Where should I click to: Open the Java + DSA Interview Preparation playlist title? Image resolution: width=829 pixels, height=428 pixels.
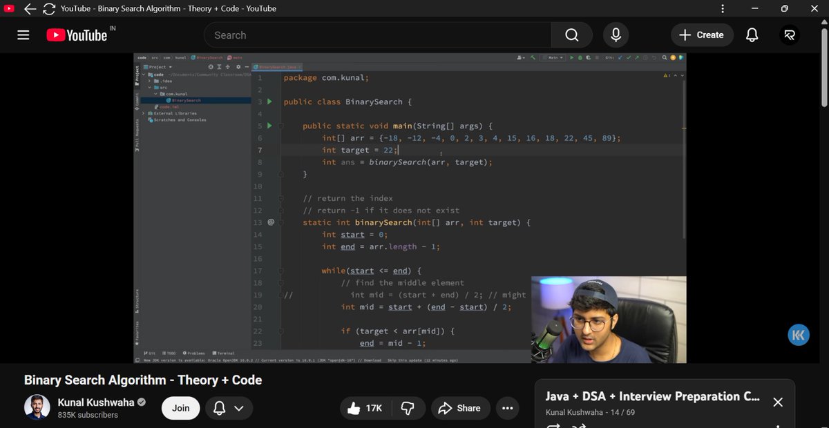652,396
